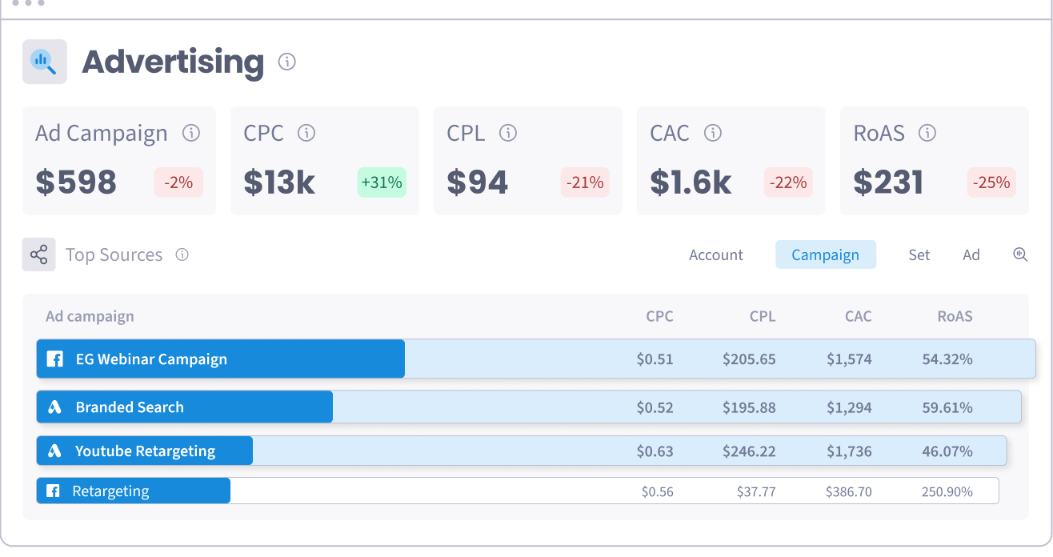
Task: Click $0.52 CPC in Branded Search row
Action: point(655,407)
